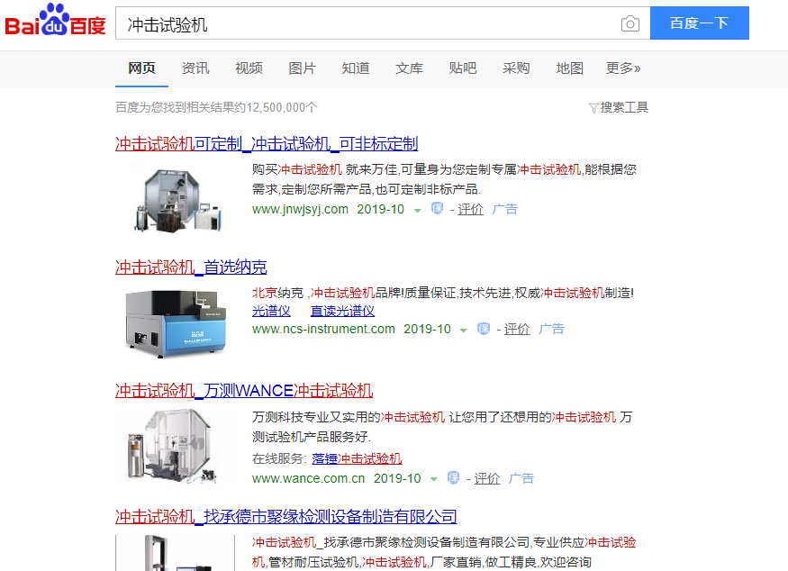Switch to the 采购 tab
Screen dimensions: 788x571
[x=516, y=68]
